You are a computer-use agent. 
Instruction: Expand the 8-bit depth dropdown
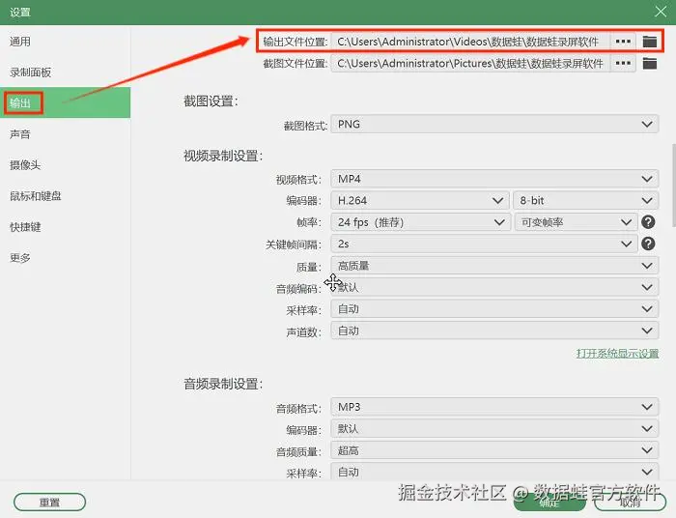tap(586, 201)
